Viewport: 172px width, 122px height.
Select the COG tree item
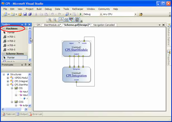coord(21,102)
